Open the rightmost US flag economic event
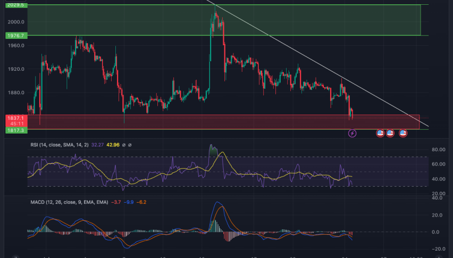 point(403,133)
